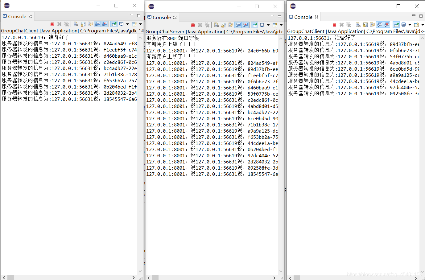Click Open Console icon in the client 56631 window
The width and height of the screenshot is (425, 280).
[x=416, y=25]
